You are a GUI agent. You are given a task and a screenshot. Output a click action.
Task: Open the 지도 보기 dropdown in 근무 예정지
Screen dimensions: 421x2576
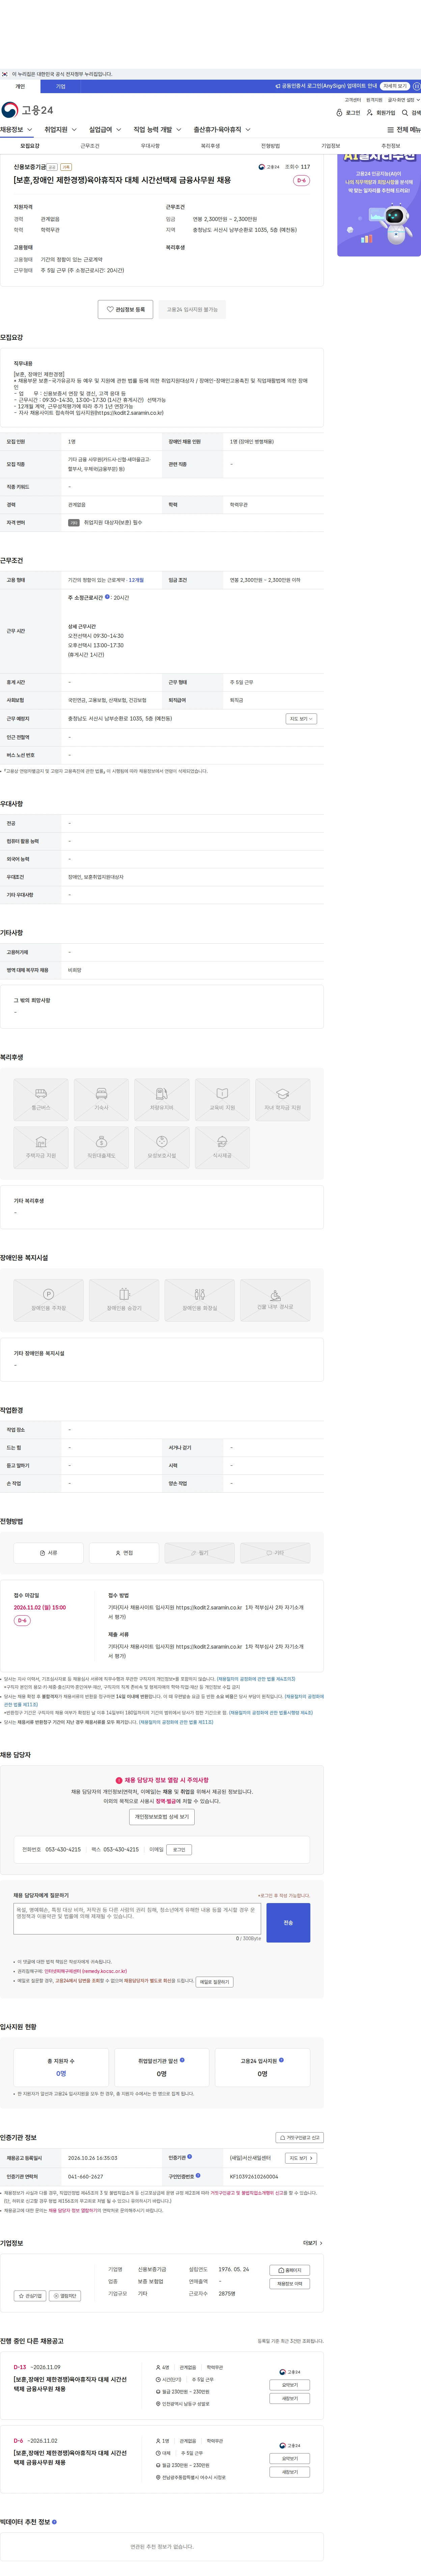pyautogui.click(x=301, y=718)
